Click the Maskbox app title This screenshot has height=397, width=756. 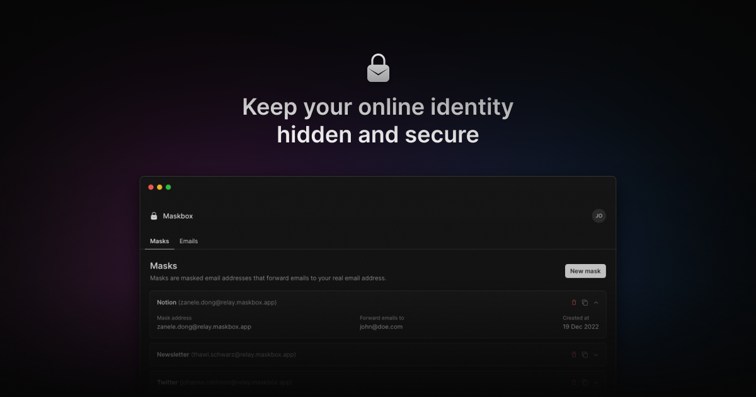click(178, 216)
